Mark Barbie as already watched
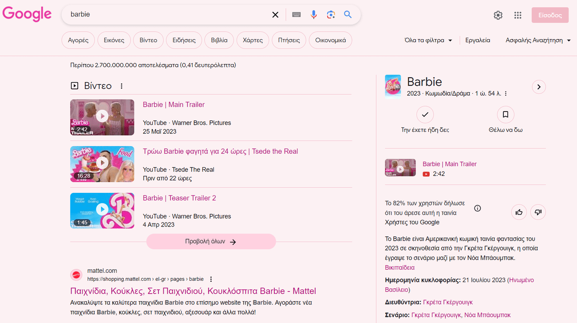This screenshot has width=577, height=323. tap(425, 115)
